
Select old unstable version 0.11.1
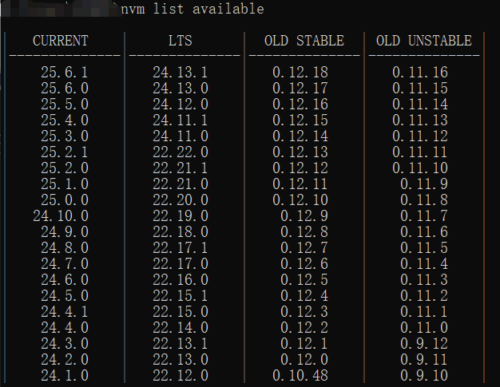[424, 311]
